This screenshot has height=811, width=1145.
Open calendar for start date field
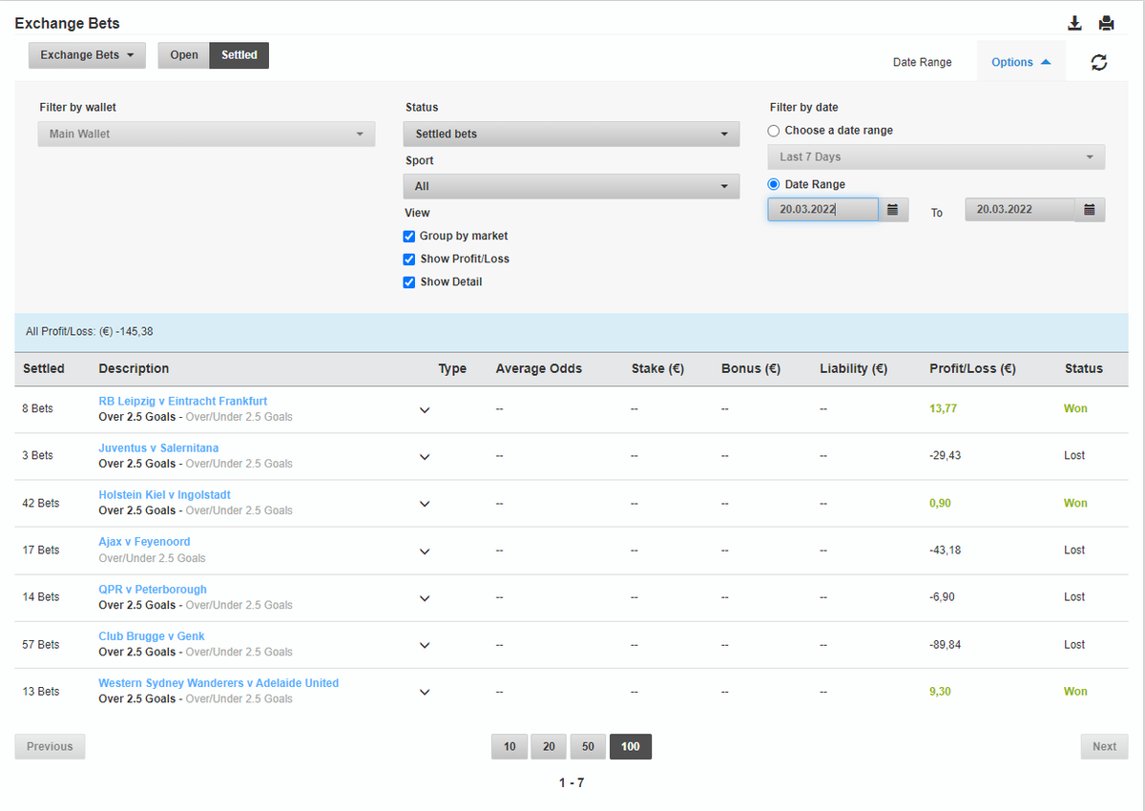click(x=893, y=210)
